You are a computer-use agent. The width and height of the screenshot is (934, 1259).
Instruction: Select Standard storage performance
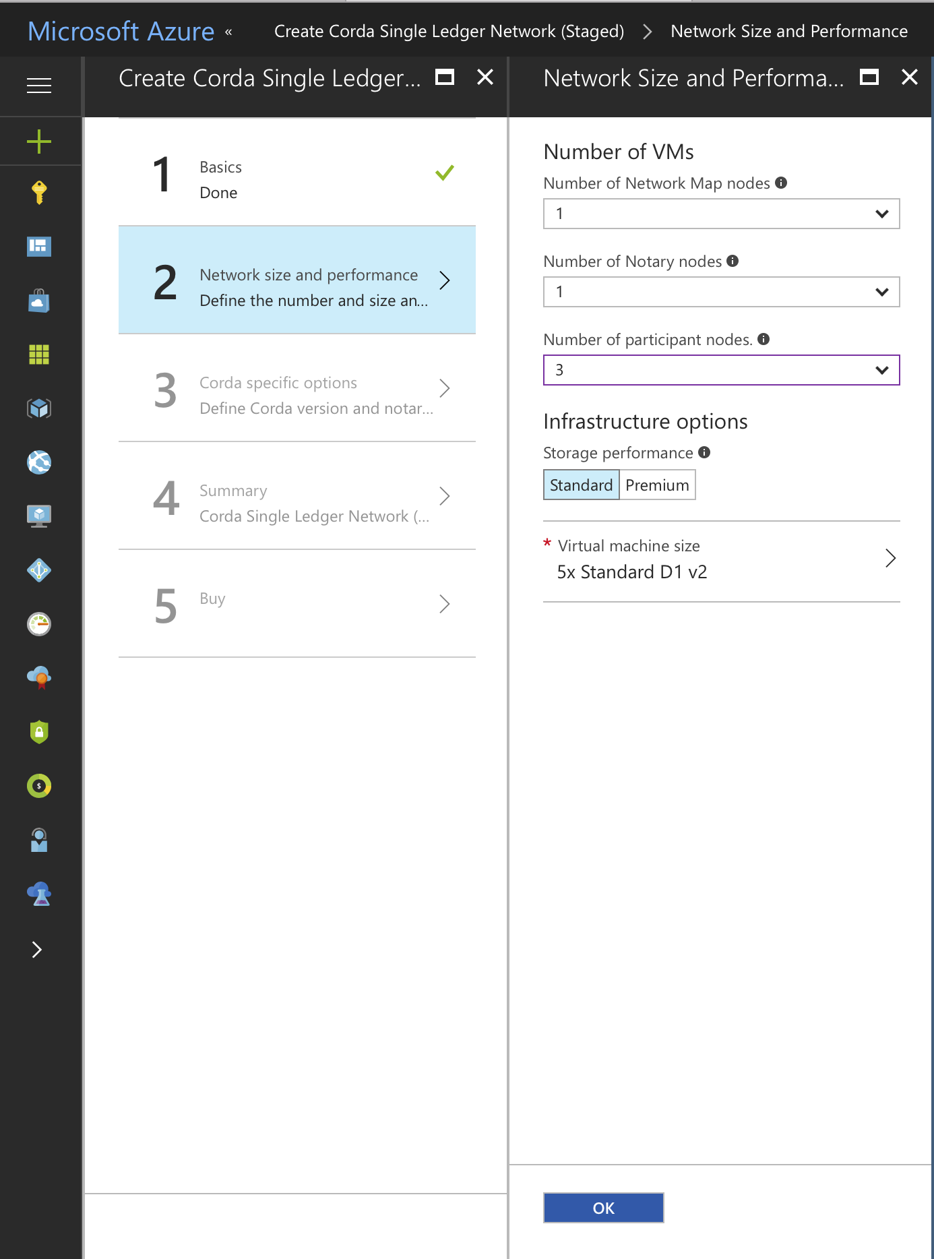581,485
